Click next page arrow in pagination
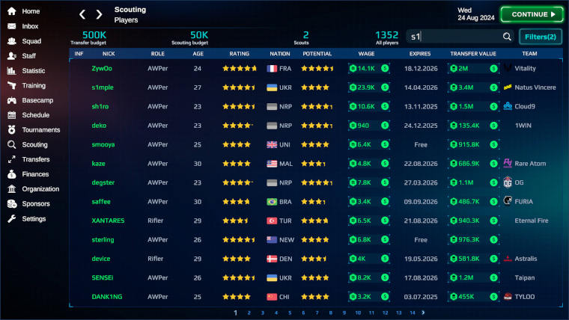569x320 pixels. (x=423, y=313)
